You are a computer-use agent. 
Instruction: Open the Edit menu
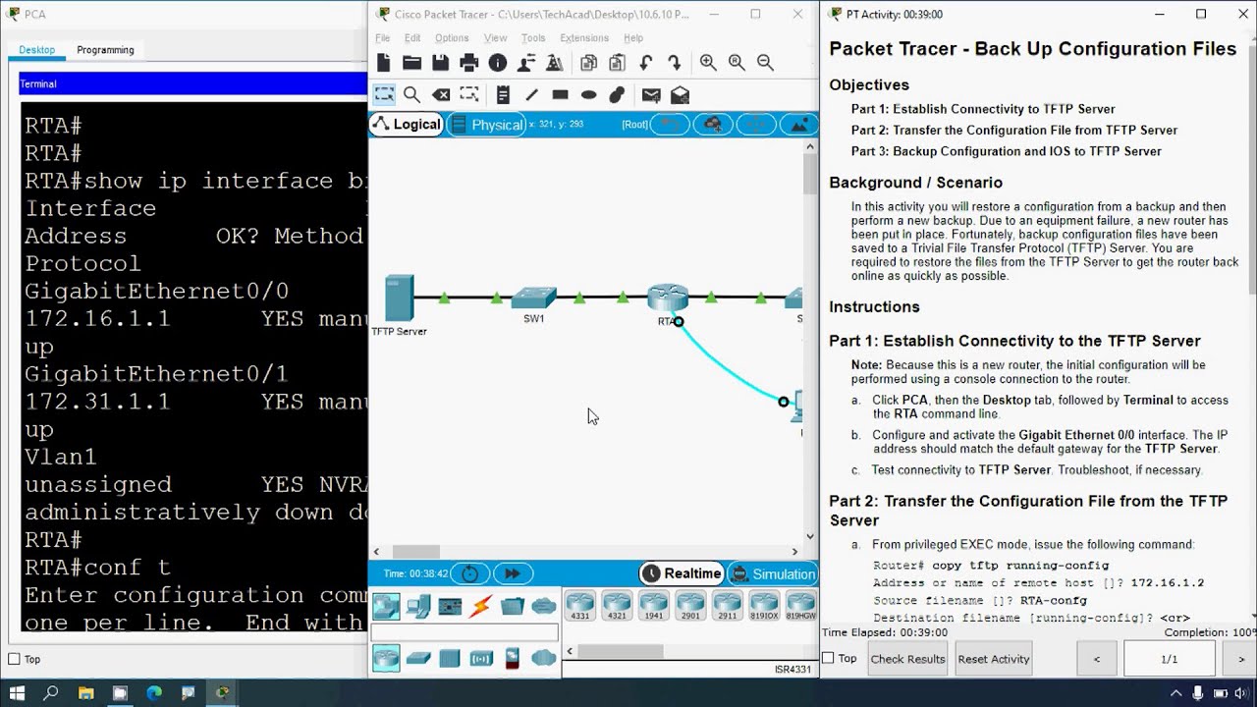[x=412, y=37]
